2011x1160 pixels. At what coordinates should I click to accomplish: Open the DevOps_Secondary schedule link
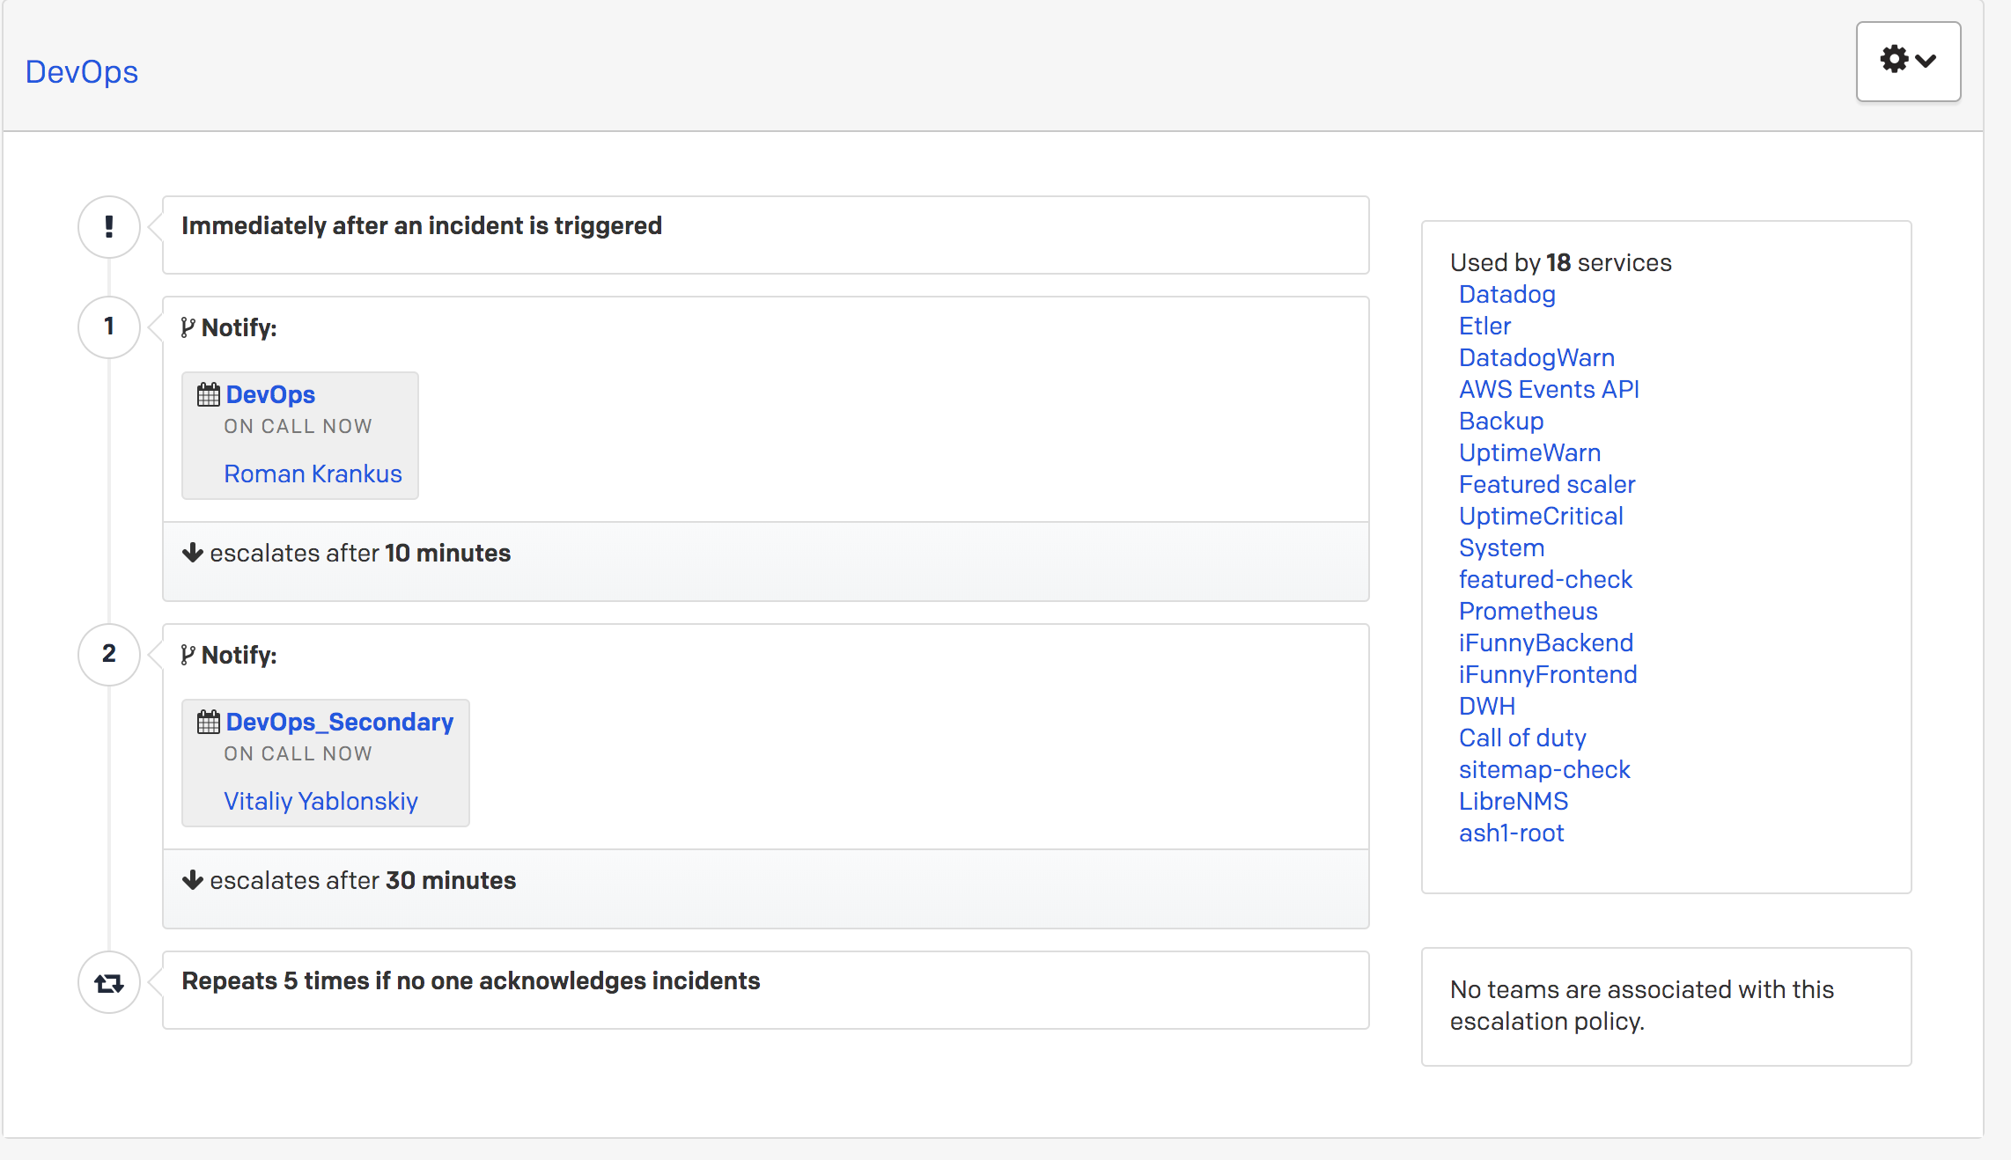click(340, 723)
